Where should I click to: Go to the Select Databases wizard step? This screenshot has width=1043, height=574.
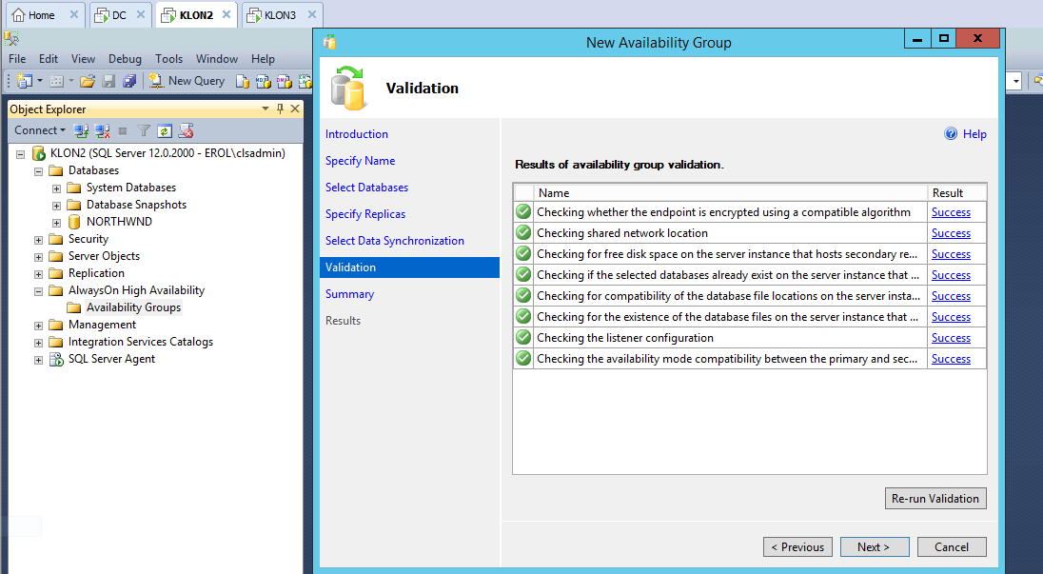[366, 188]
